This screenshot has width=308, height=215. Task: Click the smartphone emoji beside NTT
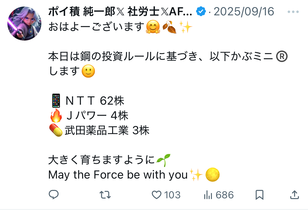(56, 101)
